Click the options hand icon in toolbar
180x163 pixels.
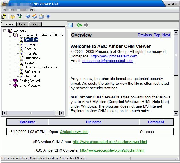click(13, 16)
